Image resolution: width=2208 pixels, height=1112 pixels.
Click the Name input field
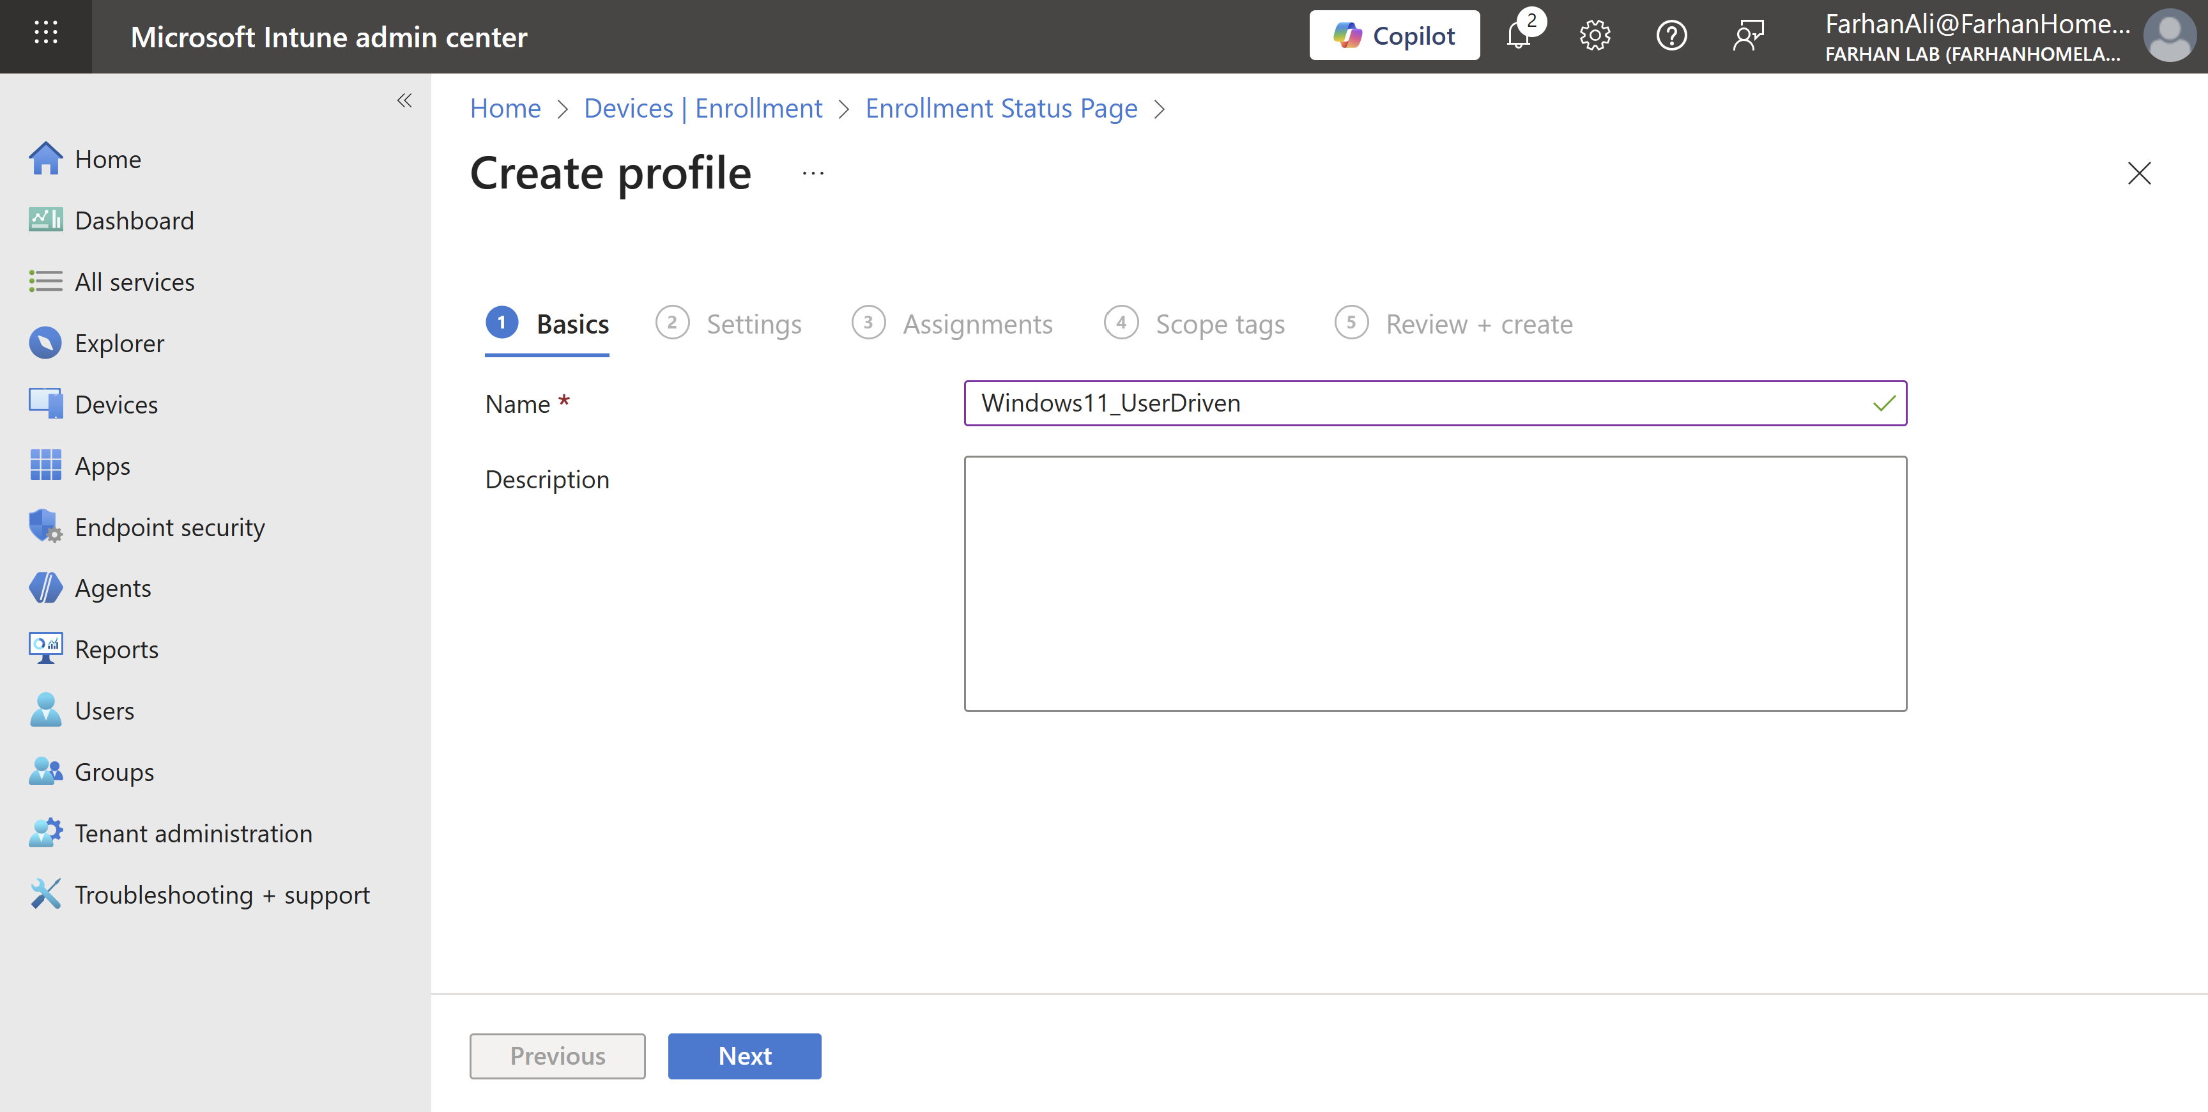[1423, 403]
